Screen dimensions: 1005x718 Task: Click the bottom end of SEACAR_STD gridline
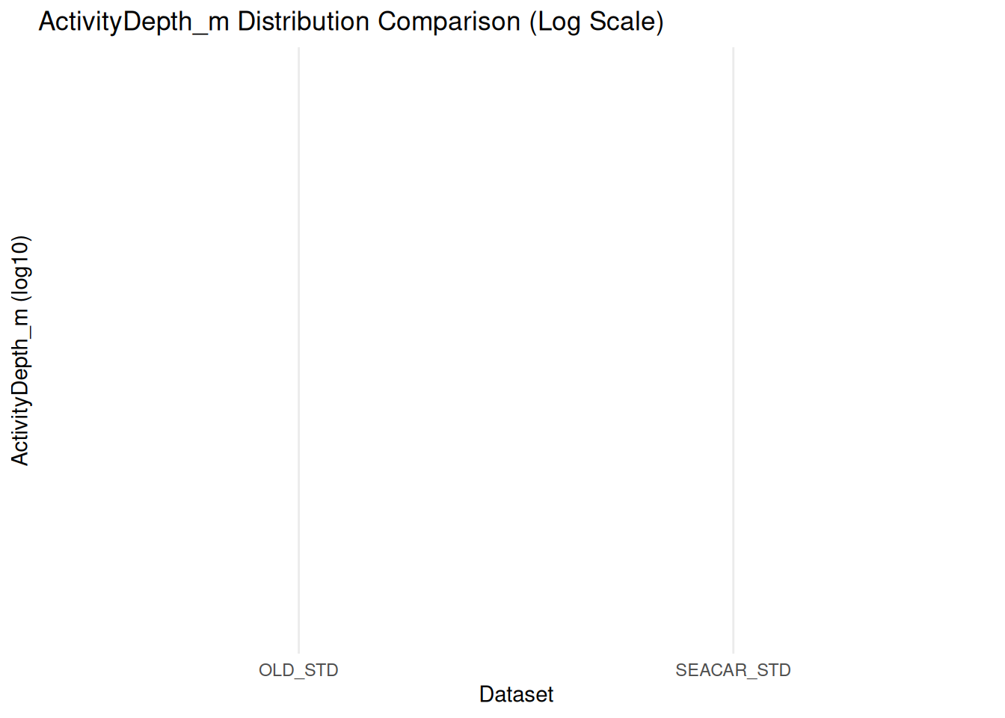tap(734, 651)
